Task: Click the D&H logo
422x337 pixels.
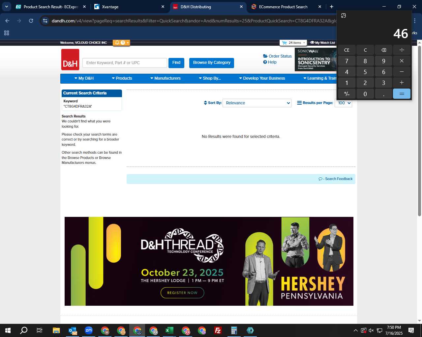Action: click(x=70, y=60)
